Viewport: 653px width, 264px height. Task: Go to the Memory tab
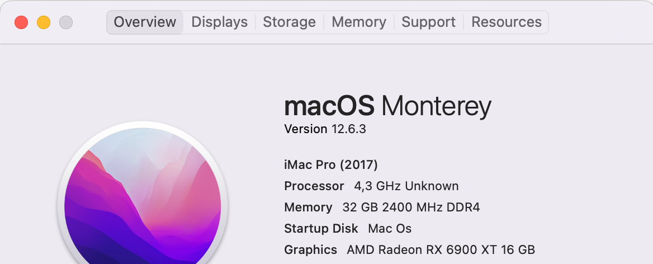358,22
